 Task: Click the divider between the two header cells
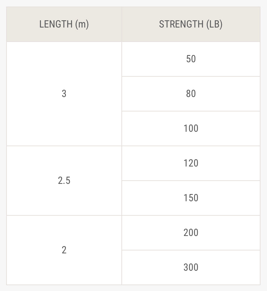[x=122, y=24]
